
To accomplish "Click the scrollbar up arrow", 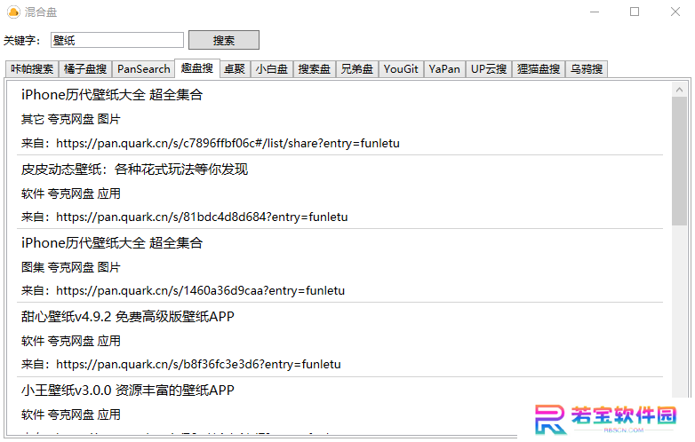I will [679, 90].
